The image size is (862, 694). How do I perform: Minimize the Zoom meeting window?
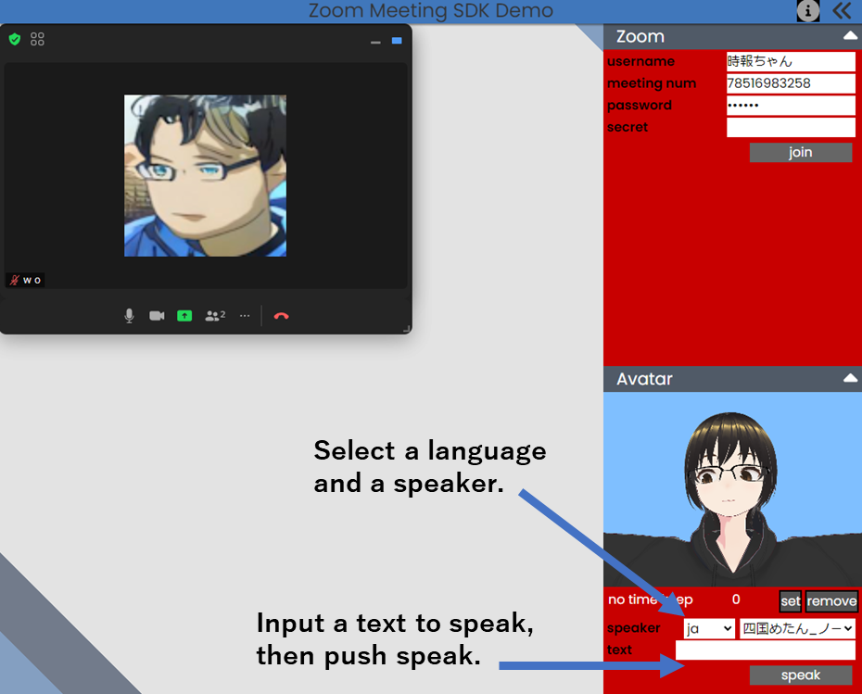(375, 42)
